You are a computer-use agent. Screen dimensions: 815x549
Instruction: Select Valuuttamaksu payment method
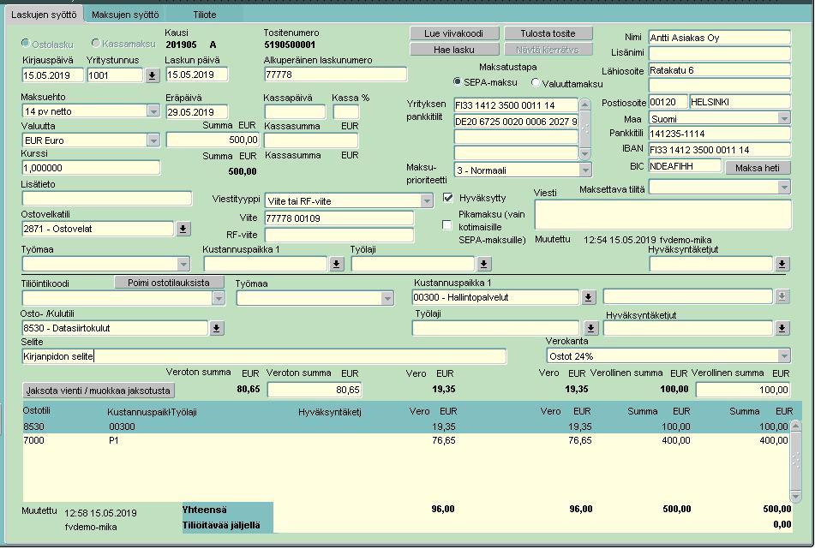(535, 82)
